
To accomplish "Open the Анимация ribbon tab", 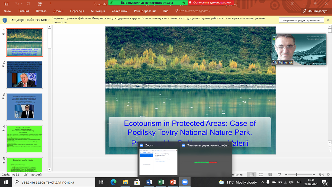I will click(x=98, y=11).
